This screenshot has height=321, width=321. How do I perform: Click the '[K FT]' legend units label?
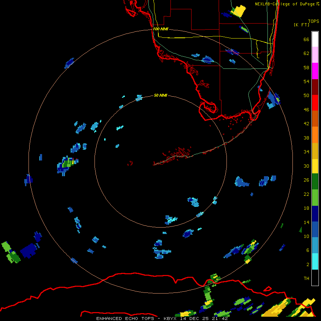(x=301, y=25)
